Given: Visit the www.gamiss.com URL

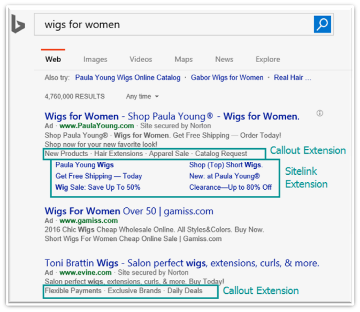Looking at the screenshot, I should (x=89, y=221).
